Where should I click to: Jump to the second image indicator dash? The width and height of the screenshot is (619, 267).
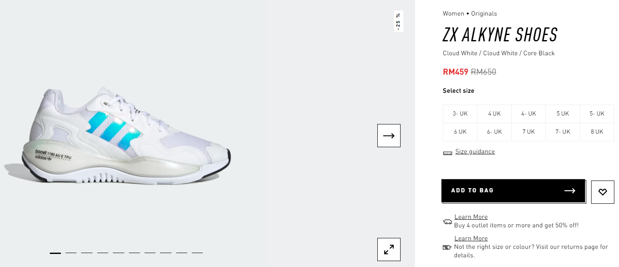pyautogui.click(x=71, y=253)
